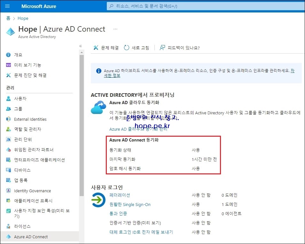Screen dimensions: 305x244
Task: Click 문제 해결 toolbar button
Action: pyautogui.click(x=106, y=48)
